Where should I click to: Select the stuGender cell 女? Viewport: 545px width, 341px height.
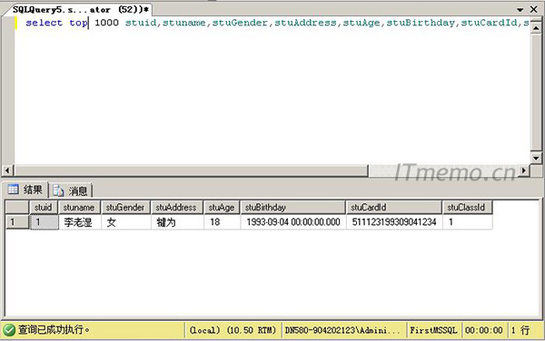click(126, 222)
